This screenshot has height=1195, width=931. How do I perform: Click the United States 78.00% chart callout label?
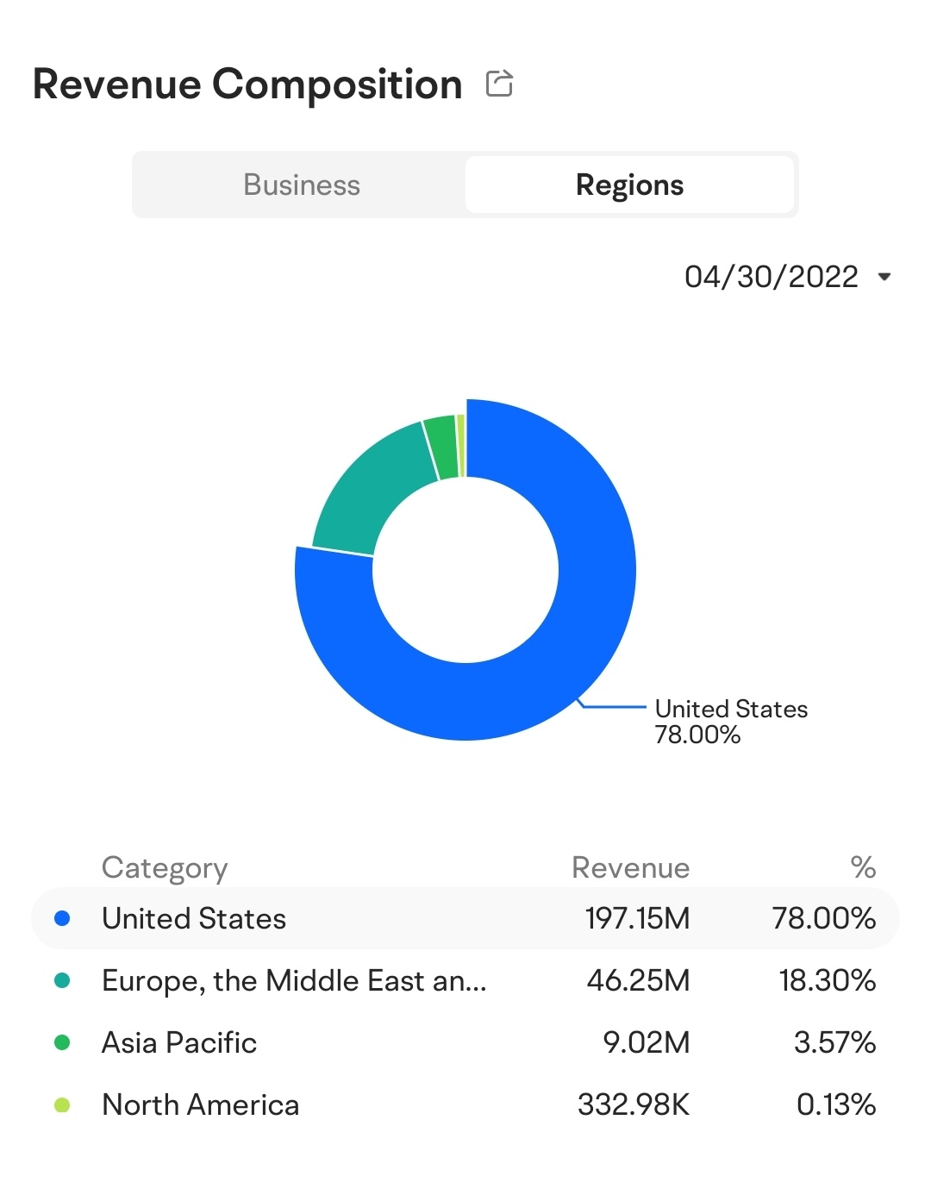pyautogui.click(x=730, y=722)
